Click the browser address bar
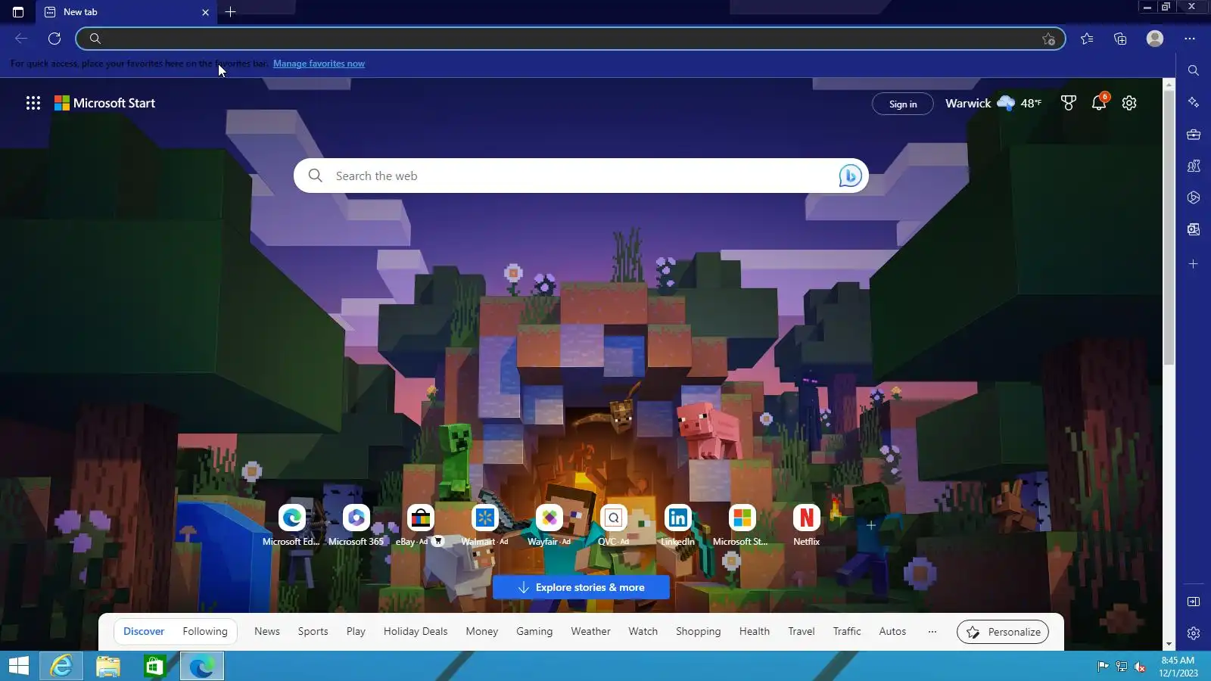The image size is (1211, 681). tap(571, 39)
